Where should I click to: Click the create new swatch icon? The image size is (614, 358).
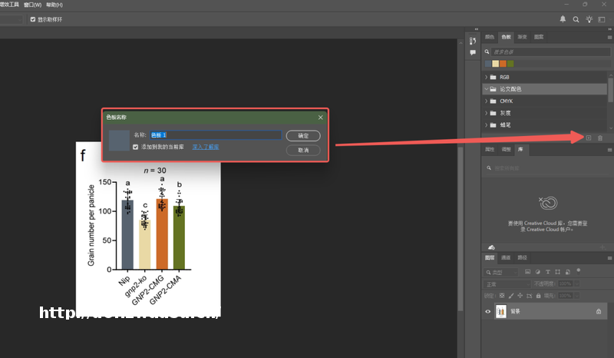(588, 138)
